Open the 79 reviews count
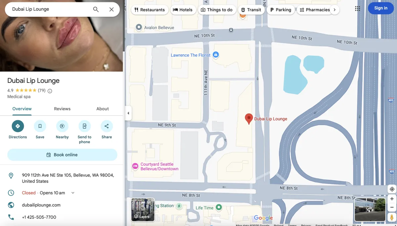 click(x=42, y=90)
